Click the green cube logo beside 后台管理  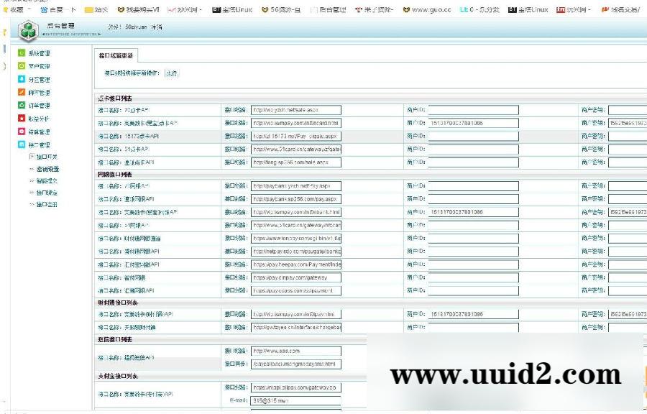point(27,32)
